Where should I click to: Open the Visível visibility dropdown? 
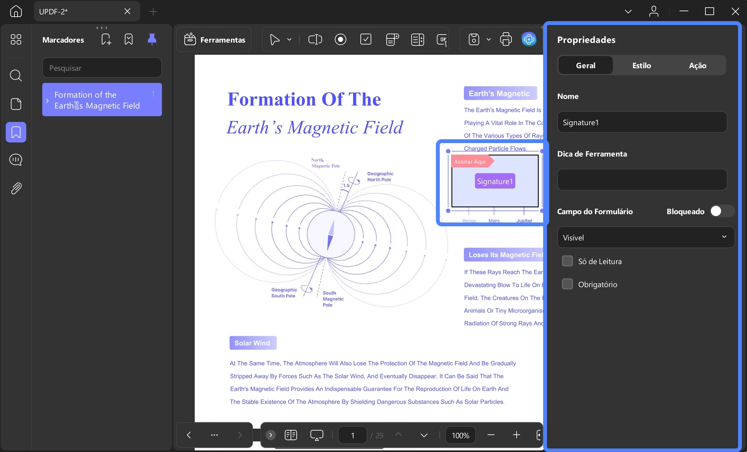(x=646, y=238)
